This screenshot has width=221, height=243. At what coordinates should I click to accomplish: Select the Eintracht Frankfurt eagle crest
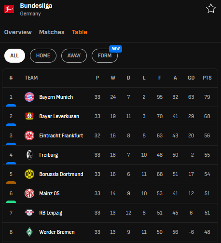click(x=29, y=135)
